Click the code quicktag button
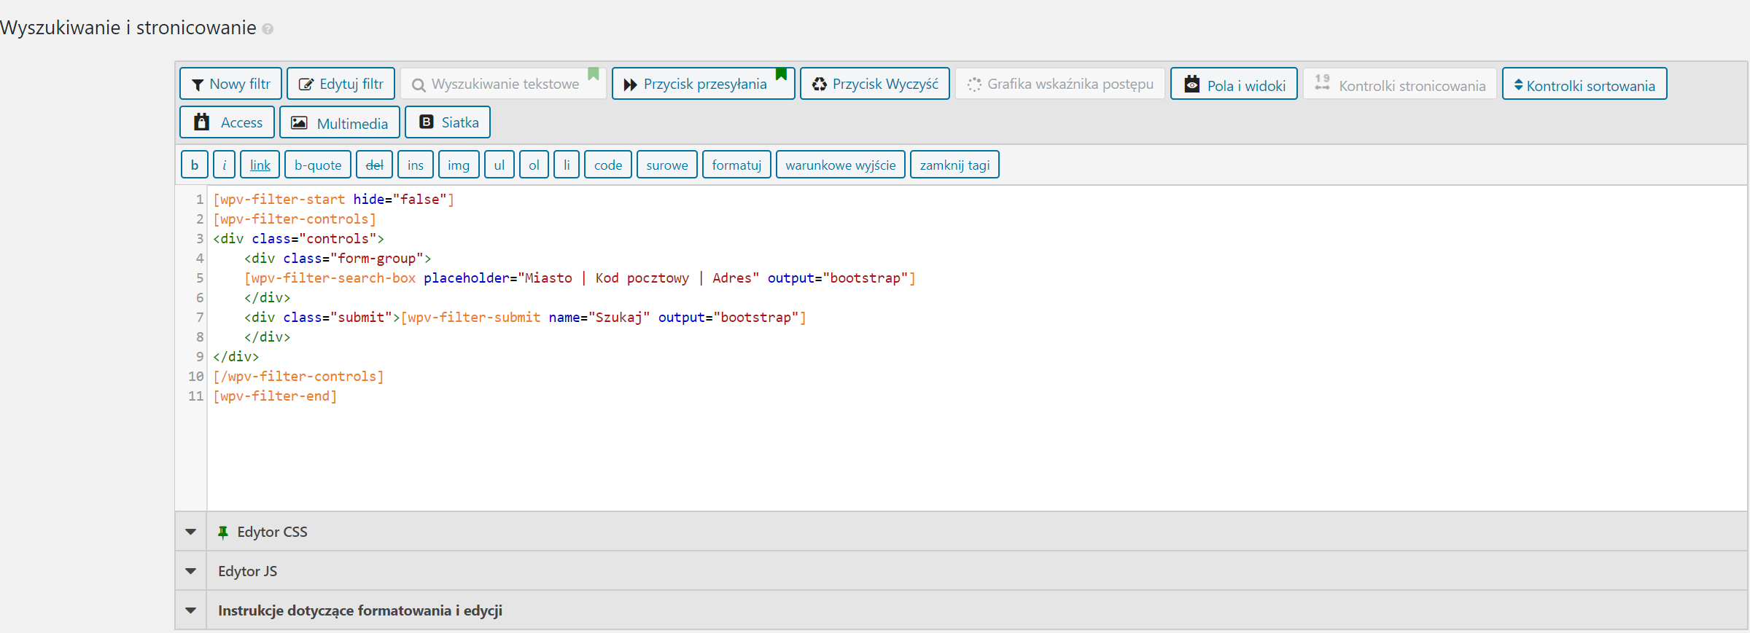 coord(608,165)
